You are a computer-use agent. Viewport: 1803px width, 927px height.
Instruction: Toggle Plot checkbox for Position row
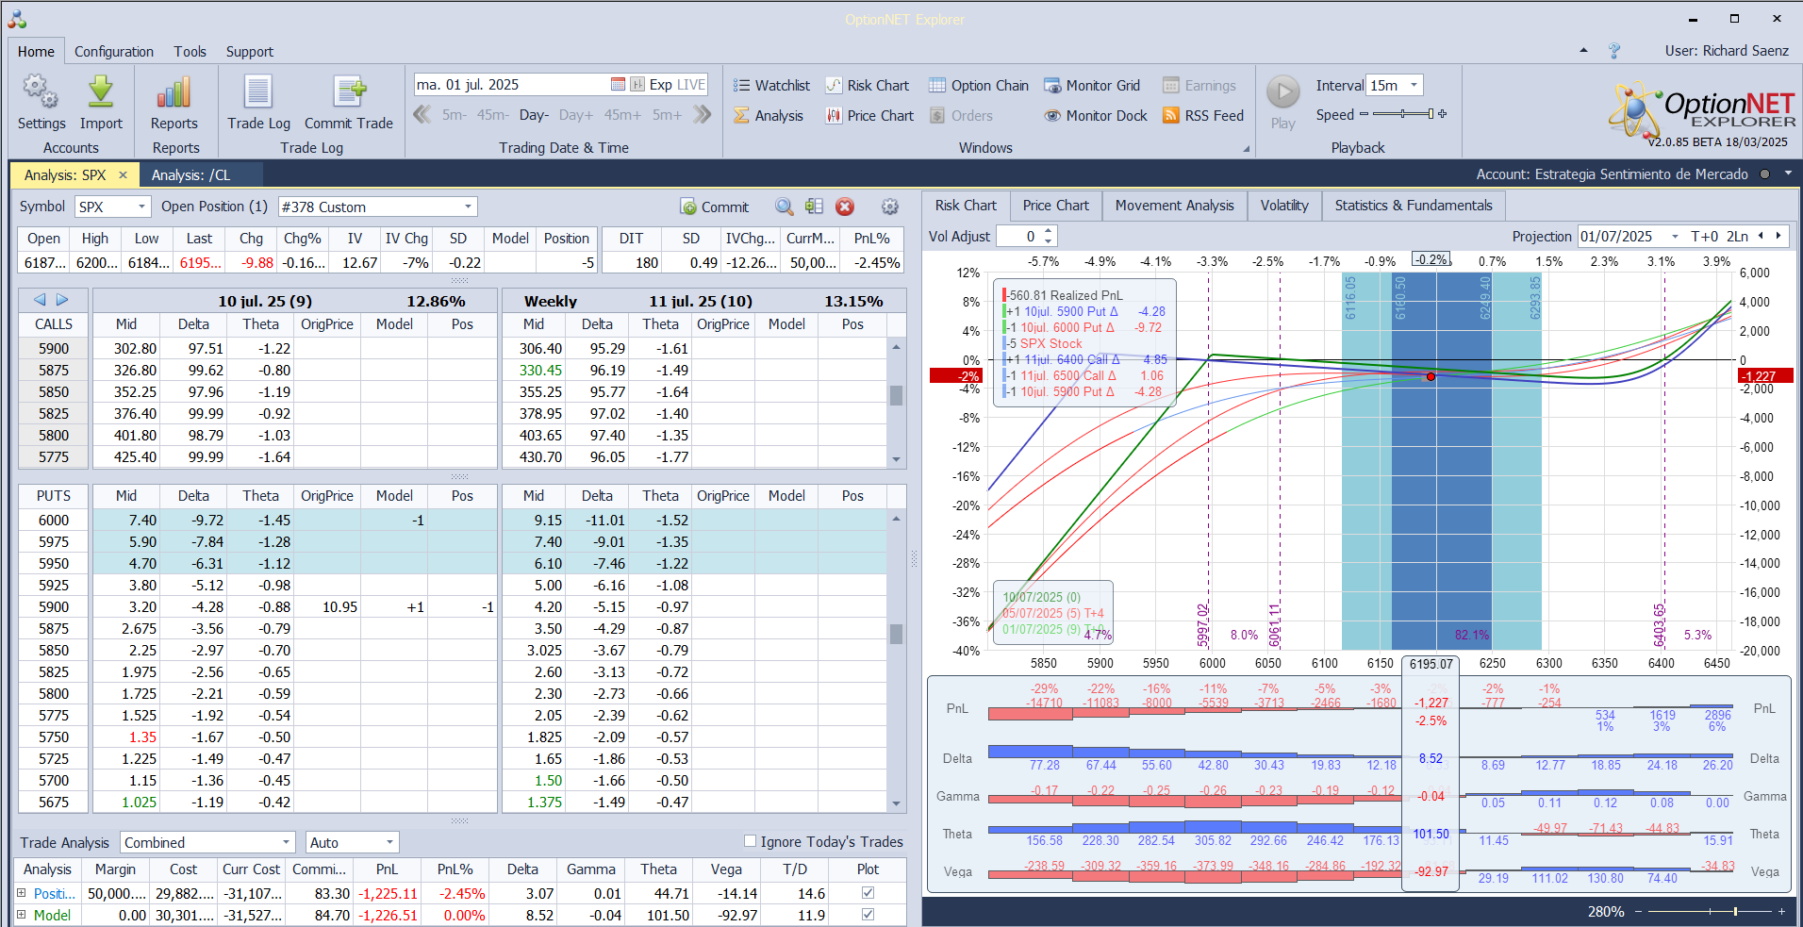coord(868,893)
